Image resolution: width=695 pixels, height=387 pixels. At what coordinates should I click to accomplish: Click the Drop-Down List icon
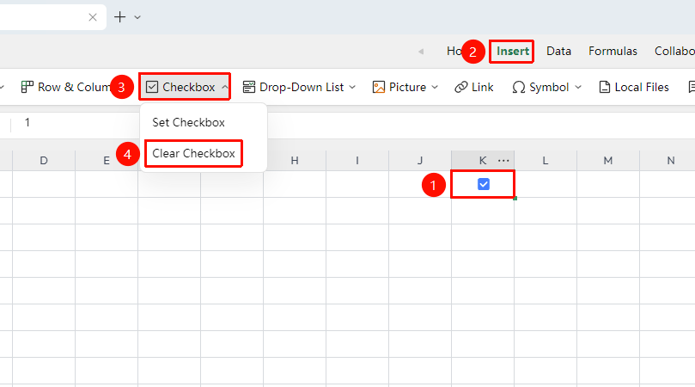click(249, 87)
